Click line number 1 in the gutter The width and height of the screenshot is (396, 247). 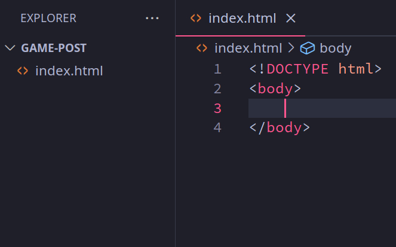tap(217, 69)
